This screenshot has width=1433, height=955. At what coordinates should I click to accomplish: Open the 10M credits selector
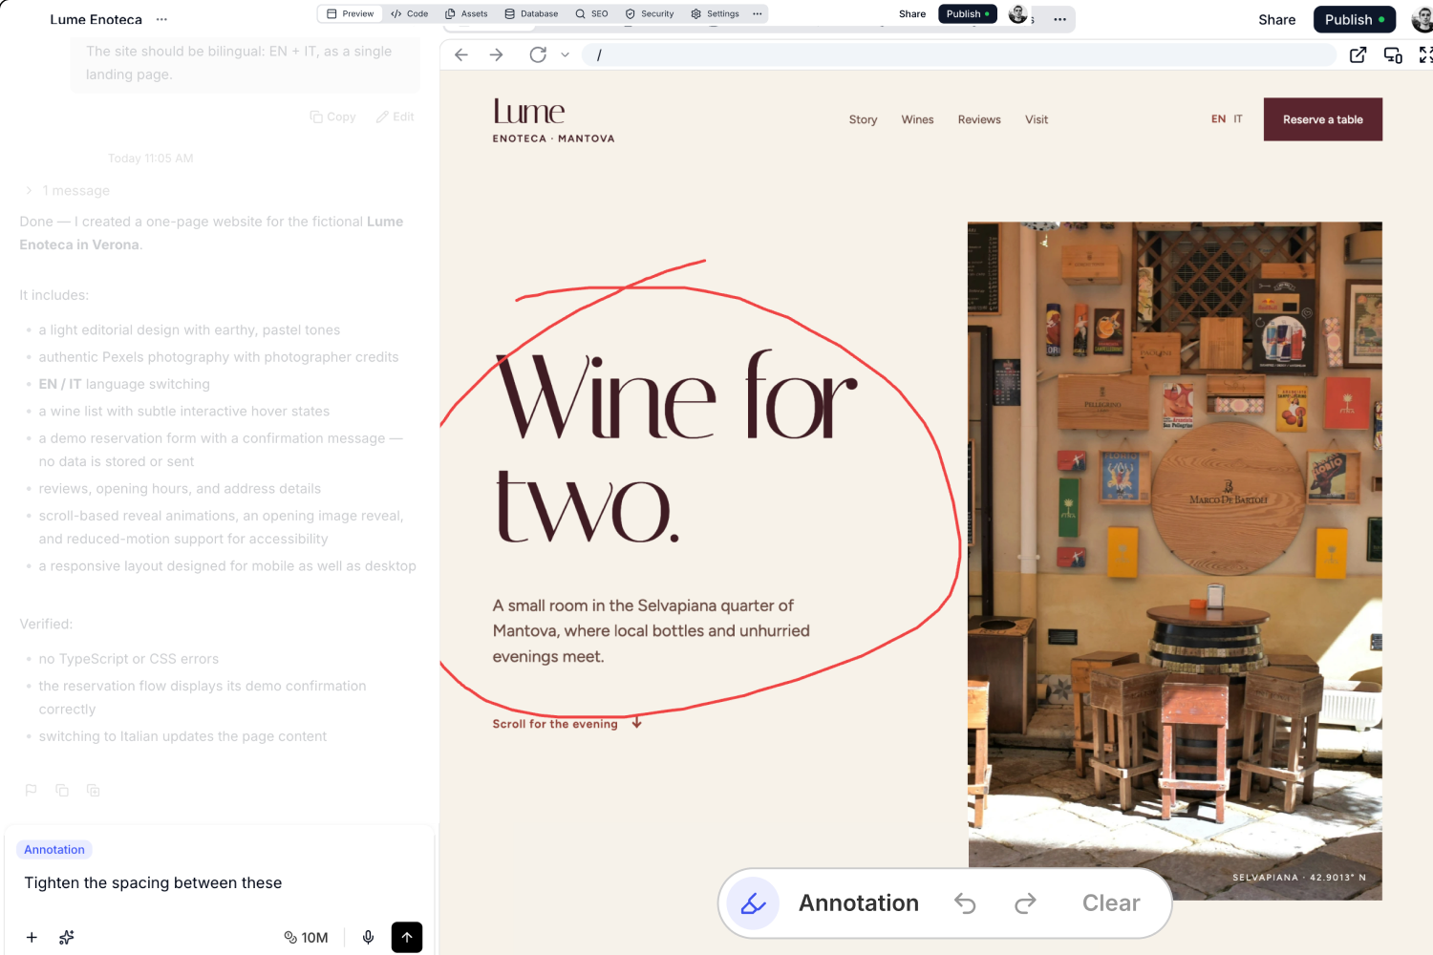(306, 937)
